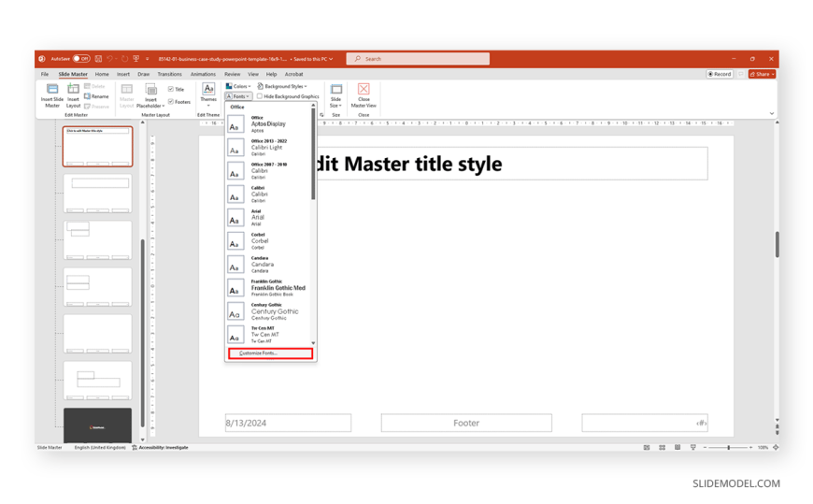Open the Colors dropdown

click(238, 86)
